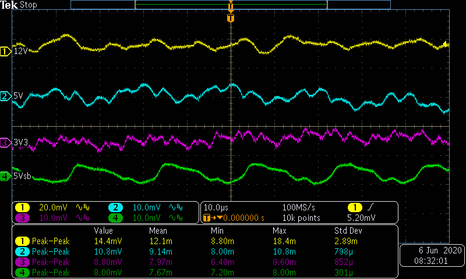Click channel 3 badge in Peak-Peak measurement row
Viewport: 466px width, 279px height.
coord(22,262)
